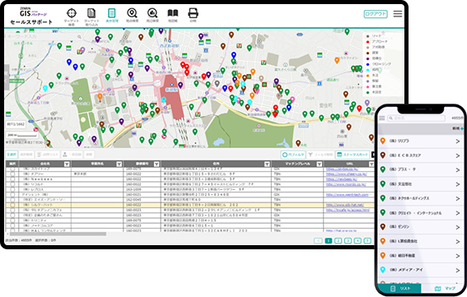Tick the checkbox in the 160-0021 postal row
This screenshot has height=297, width=467.
[12, 195]
